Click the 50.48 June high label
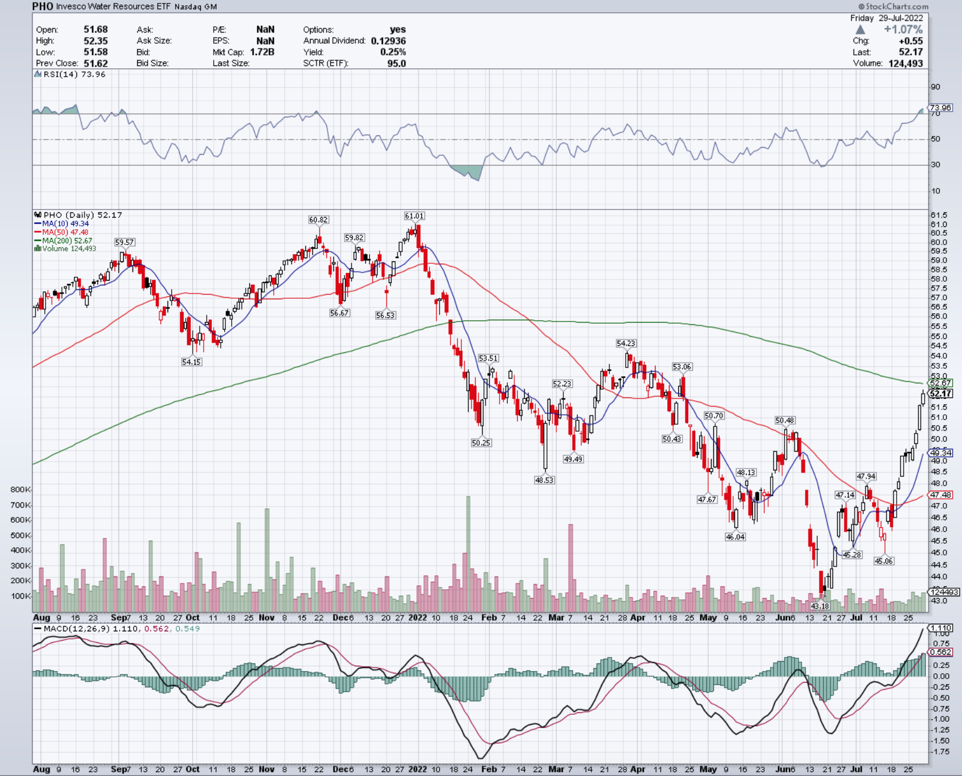This screenshot has height=776, width=962. [x=785, y=421]
